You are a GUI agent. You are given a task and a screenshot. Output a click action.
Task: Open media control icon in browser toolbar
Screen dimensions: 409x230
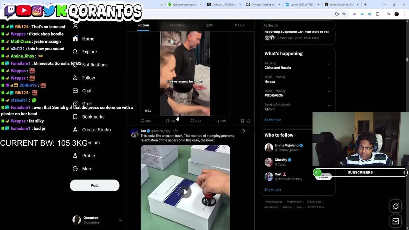click(389, 14)
